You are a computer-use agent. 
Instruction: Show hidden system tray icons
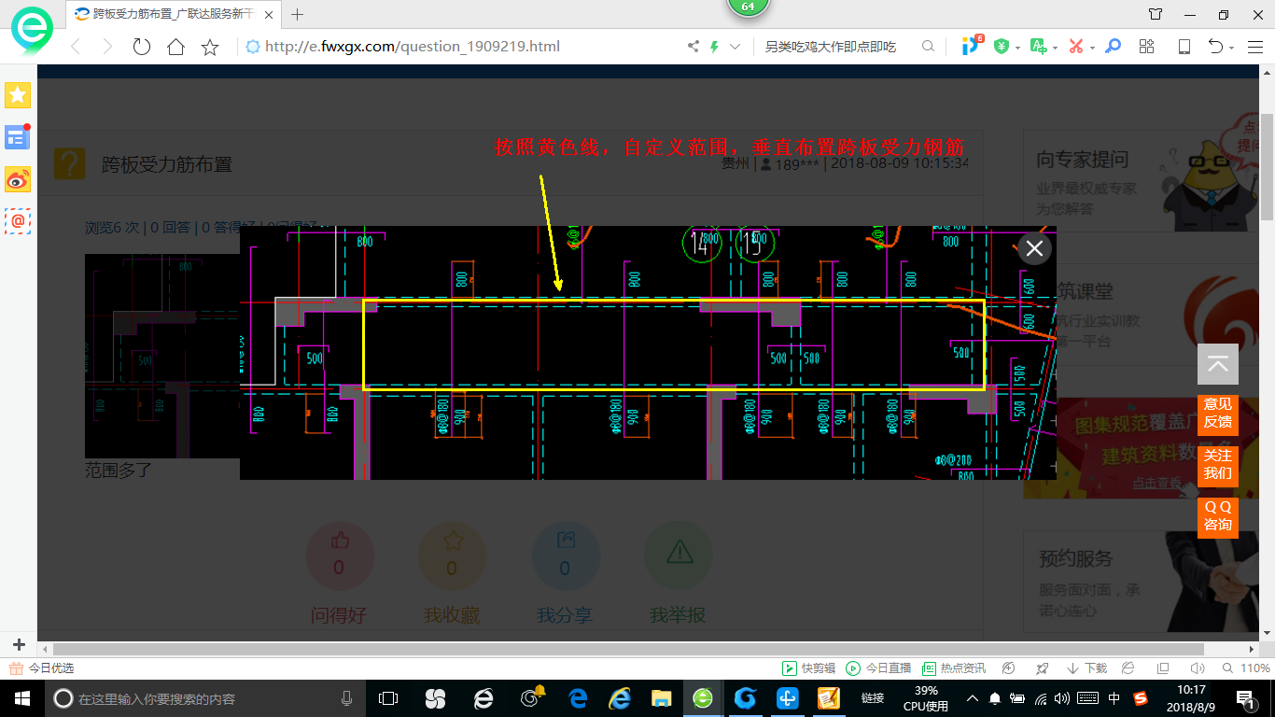(x=972, y=698)
